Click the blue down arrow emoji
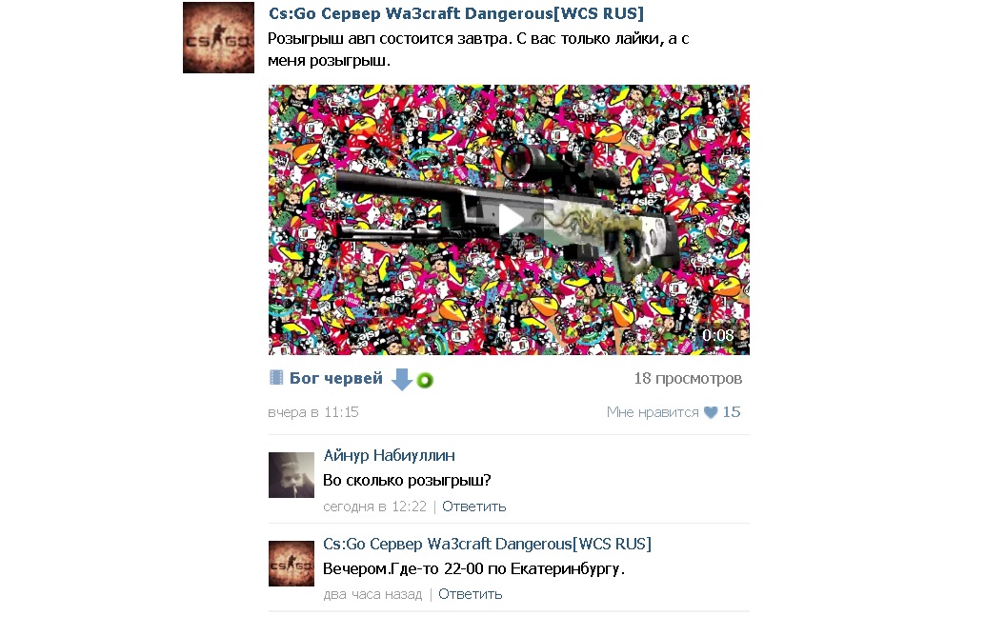 coord(402,379)
